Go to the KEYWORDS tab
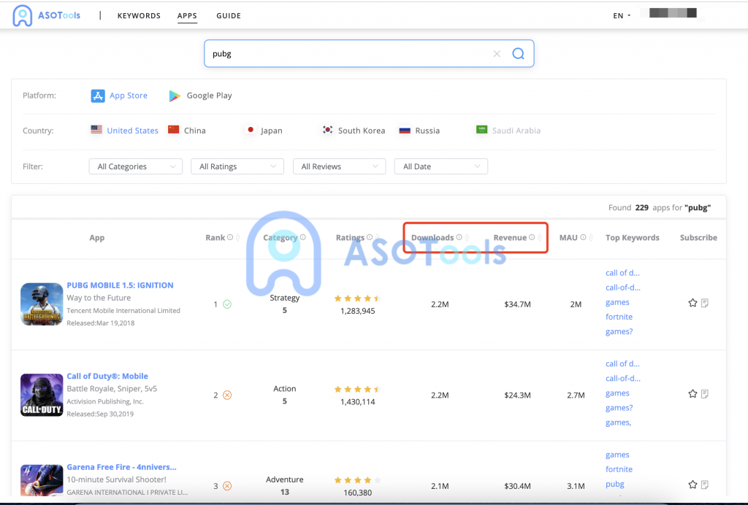 pos(139,16)
